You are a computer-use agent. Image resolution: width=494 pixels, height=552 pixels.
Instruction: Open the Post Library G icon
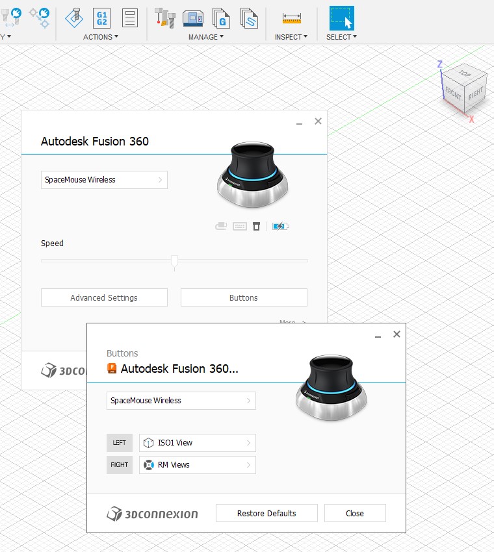[221, 18]
